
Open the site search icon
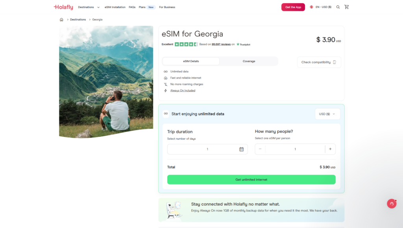(x=338, y=7)
